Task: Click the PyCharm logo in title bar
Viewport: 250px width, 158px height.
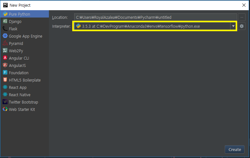Action: (x=5, y=5)
